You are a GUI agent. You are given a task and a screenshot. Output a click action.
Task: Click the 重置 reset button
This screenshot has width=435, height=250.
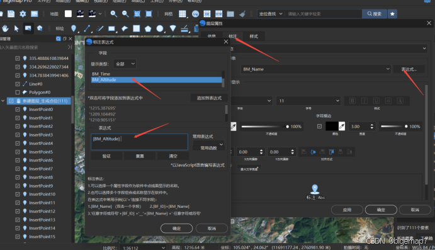[140, 156]
